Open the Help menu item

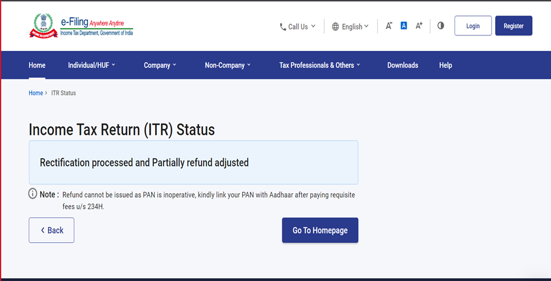click(x=445, y=65)
